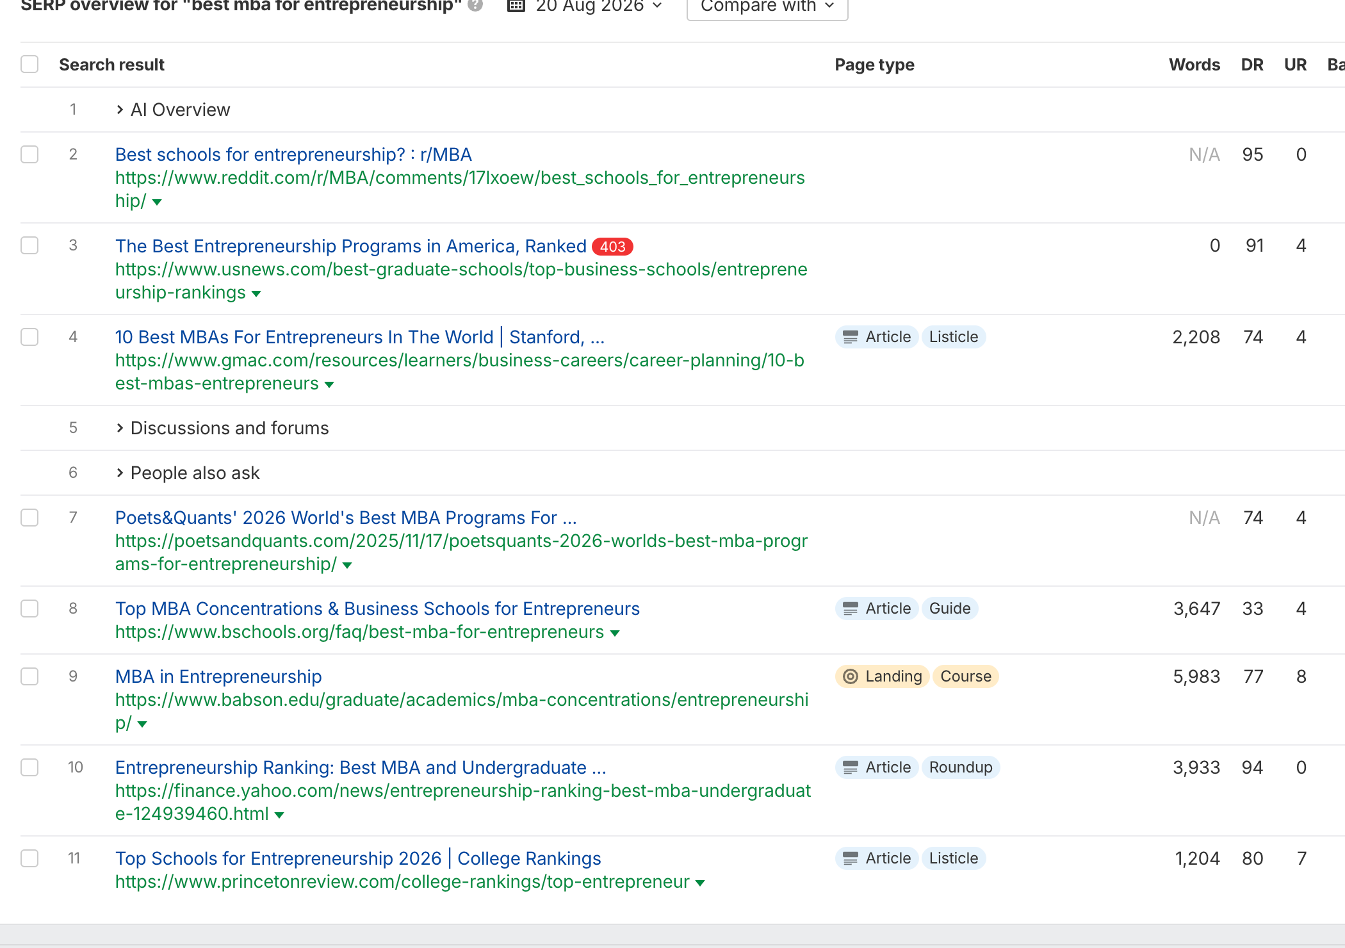Check the box for Yahoo Finance result
This screenshot has width=1345, height=948.
(29, 767)
